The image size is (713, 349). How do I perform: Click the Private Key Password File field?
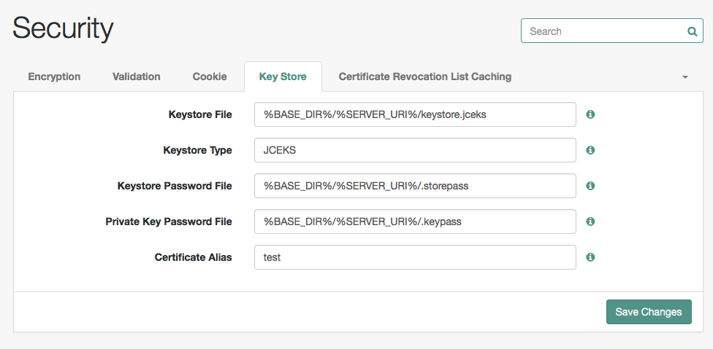415,221
